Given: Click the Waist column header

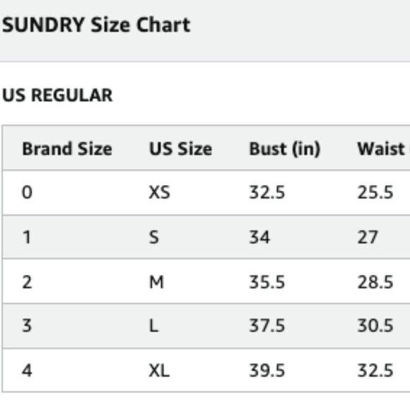Looking at the screenshot, I should pos(383,148).
